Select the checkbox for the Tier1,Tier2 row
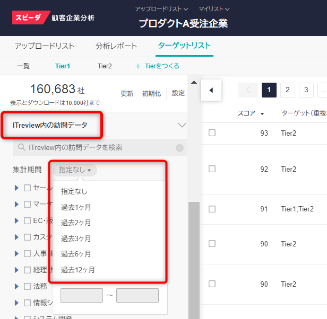 212,209
